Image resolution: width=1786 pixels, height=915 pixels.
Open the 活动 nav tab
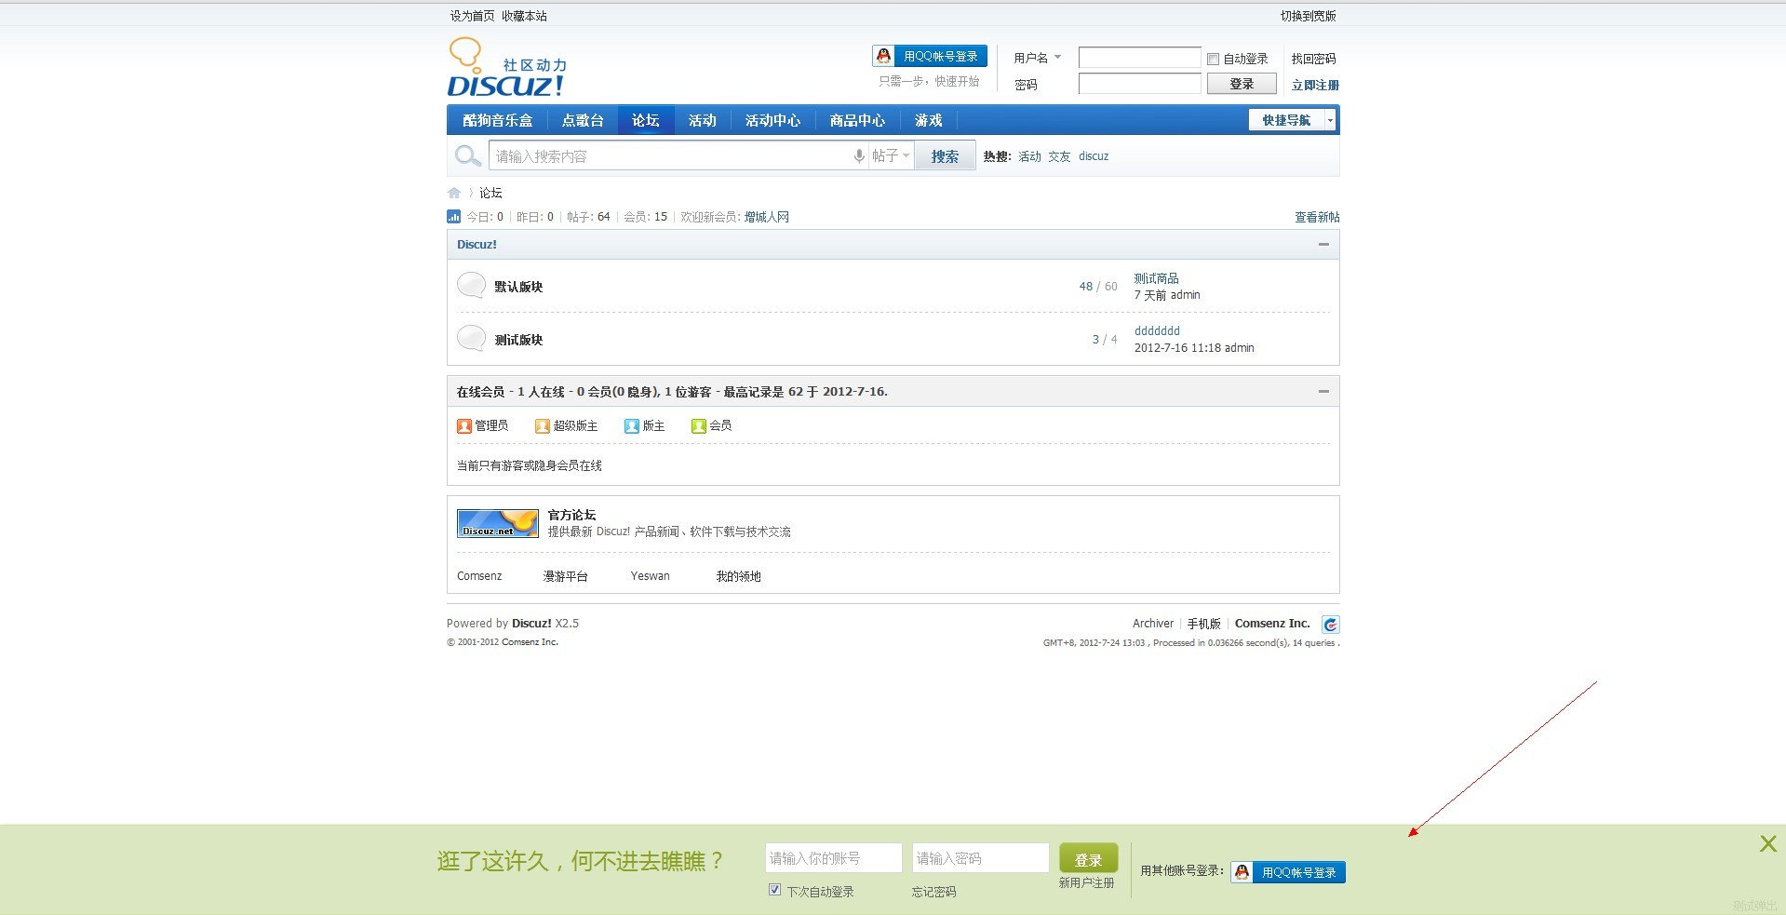click(703, 120)
